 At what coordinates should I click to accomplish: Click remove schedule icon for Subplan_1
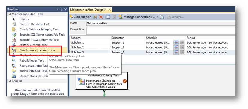182,42
